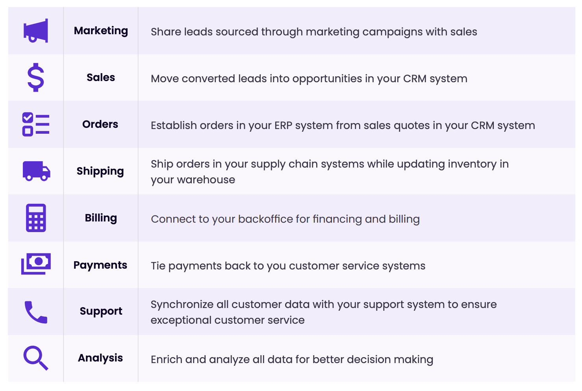Click the backoffice financing and billing description

click(x=285, y=219)
